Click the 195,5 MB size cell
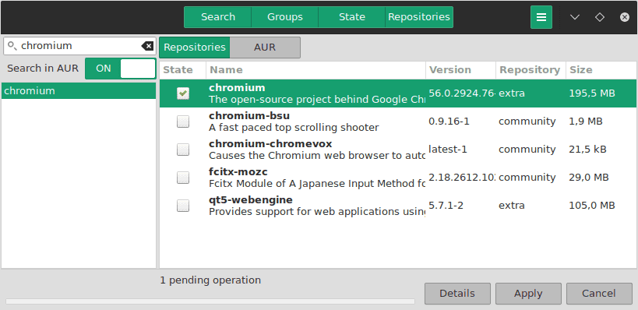This screenshot has width=638, height=310. pos(591,93)
